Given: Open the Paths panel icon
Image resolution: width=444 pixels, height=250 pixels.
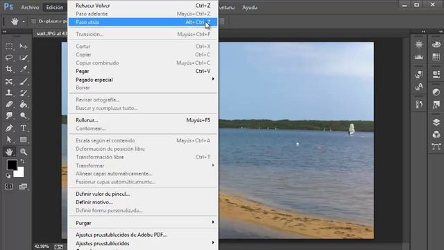Looking at the screenshot, I should click(436, 147).
